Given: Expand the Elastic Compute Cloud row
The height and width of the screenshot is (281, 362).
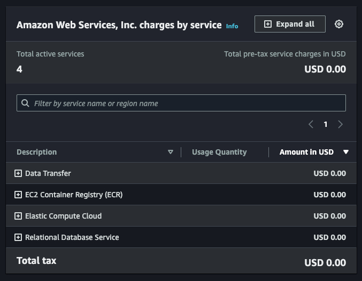Looking at the screenshot, I should (x=18, y=216).
